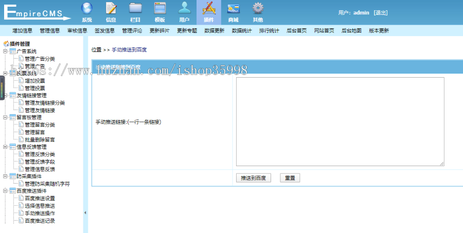Go to 后台首页

point(297,30)
